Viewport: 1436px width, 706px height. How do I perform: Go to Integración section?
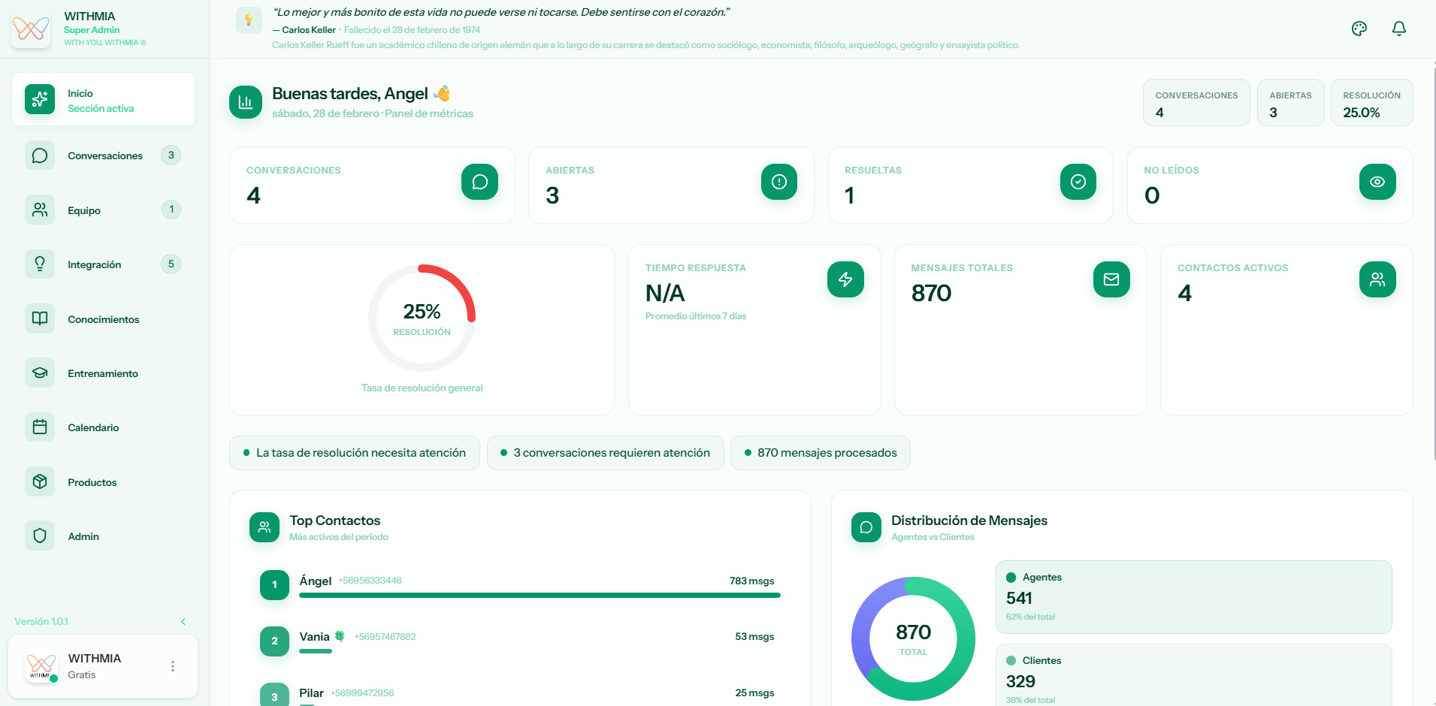(x=94, y=264)
